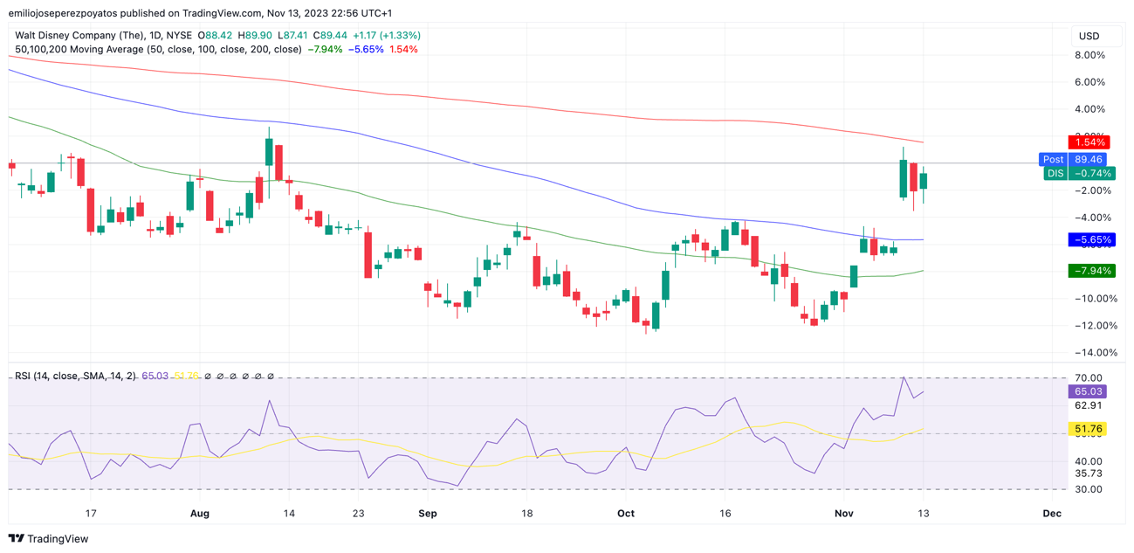Click the 50,100,200 Moving Average indicator legend
This screenshot has width=1134, height=553.
(158, 50)
